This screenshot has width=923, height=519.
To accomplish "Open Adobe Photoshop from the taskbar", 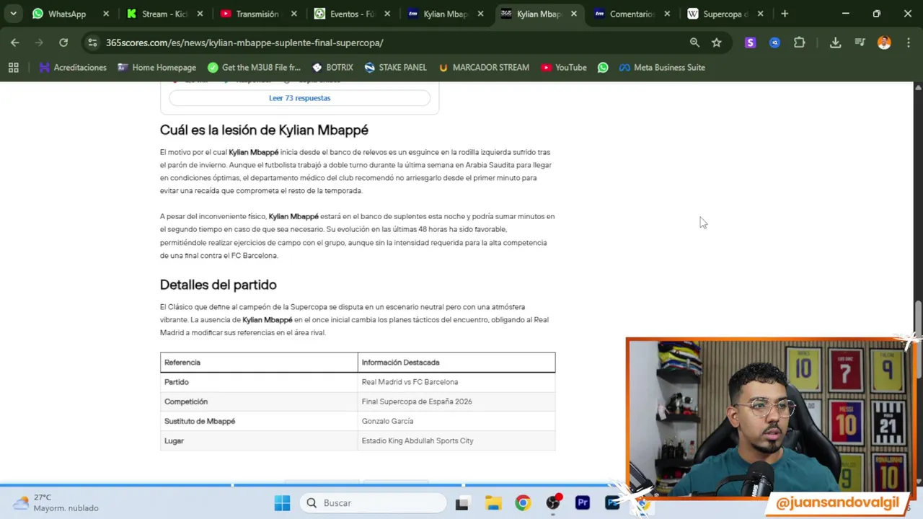I will pyautogui.click(x=612, y=502).
